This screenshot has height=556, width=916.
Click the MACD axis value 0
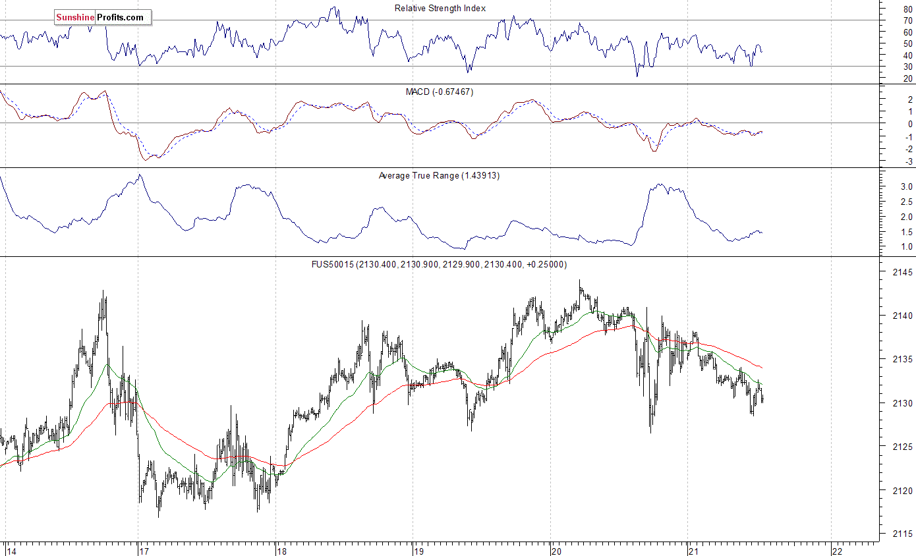click(x=910, y=124)
